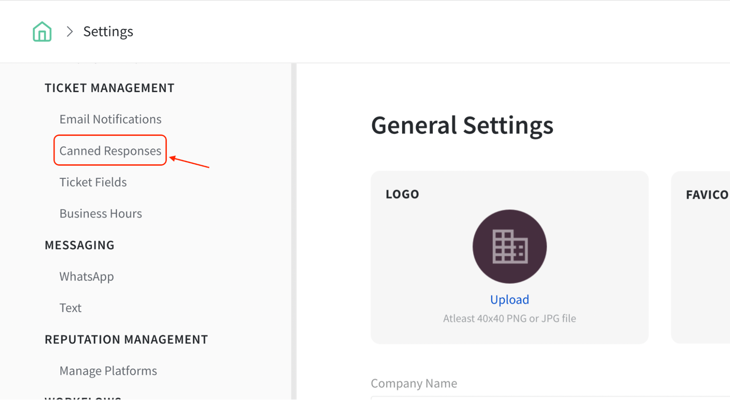Click the Messaging section header
Viewport: 730px width, 400px height.
coord(80,245)
